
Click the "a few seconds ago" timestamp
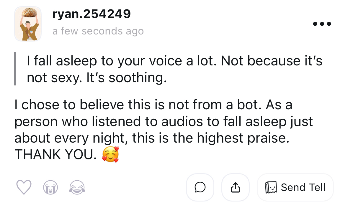[98, 31]
